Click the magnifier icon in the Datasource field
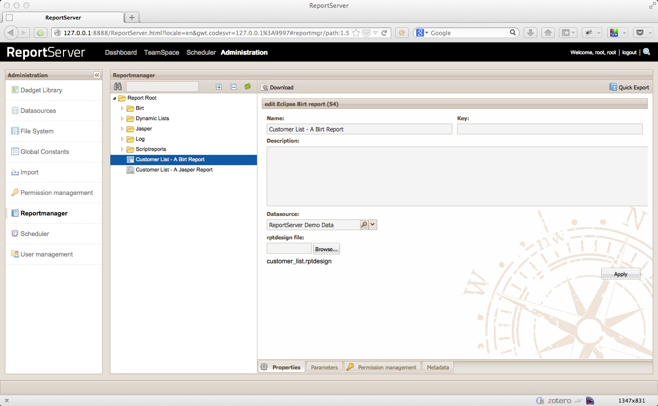Viewport: 658px width, 406px height. coord(364,225)
